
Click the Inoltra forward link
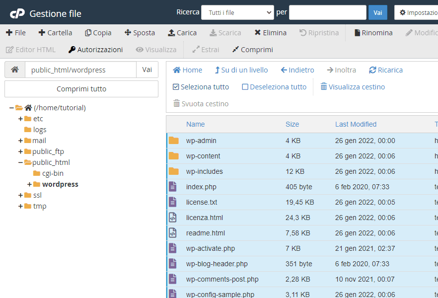click(341, 70)
